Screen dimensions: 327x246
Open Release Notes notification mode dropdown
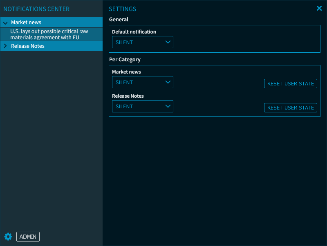[142, 106]
